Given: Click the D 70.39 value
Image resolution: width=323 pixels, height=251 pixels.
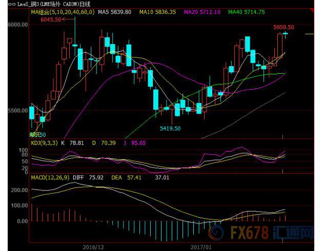Looking at the screenshot, I should pyautogui.click(x=104, y=143).
